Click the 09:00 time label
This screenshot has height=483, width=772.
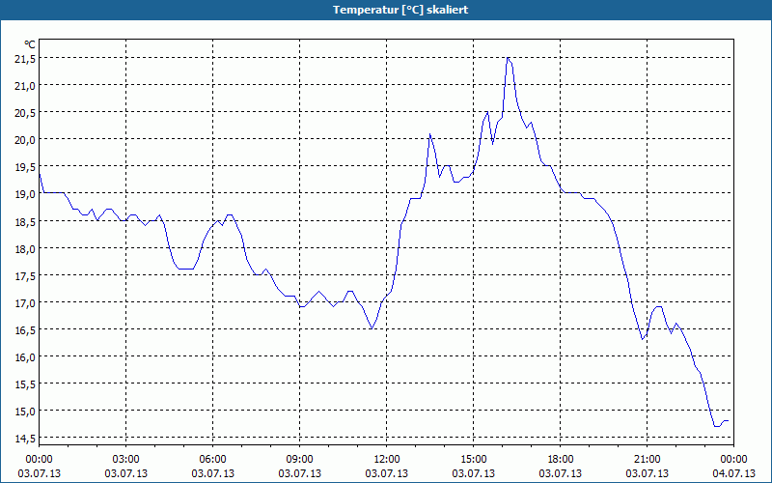click(x=300, y=460)
